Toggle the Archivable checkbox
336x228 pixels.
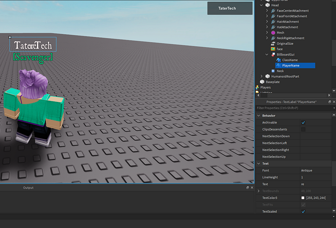(303, 122)
